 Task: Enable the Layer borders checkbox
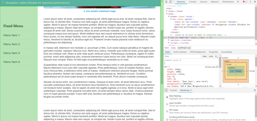(167, 104)
